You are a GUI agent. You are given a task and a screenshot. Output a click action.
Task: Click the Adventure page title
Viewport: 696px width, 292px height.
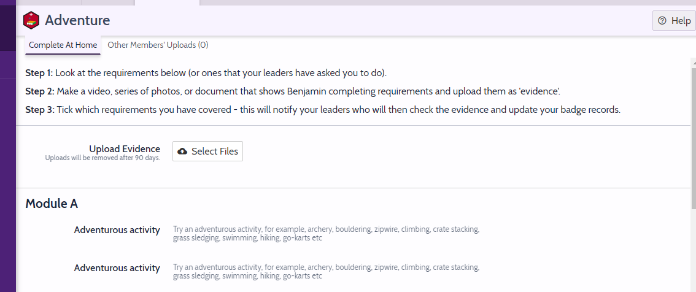77,20
